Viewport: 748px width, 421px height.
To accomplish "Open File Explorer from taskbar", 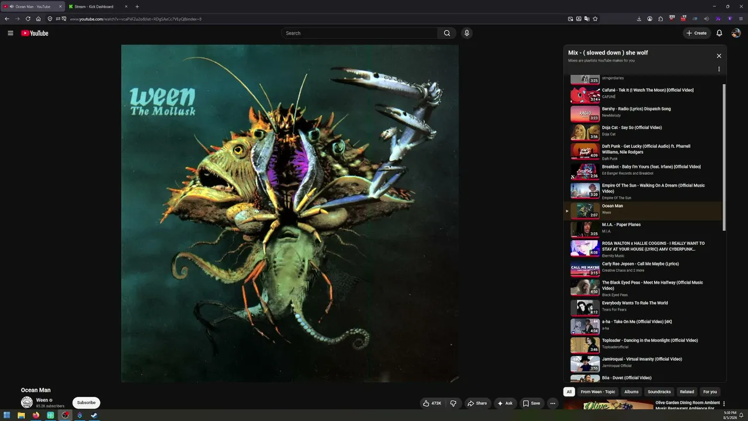I will (22, 415).
